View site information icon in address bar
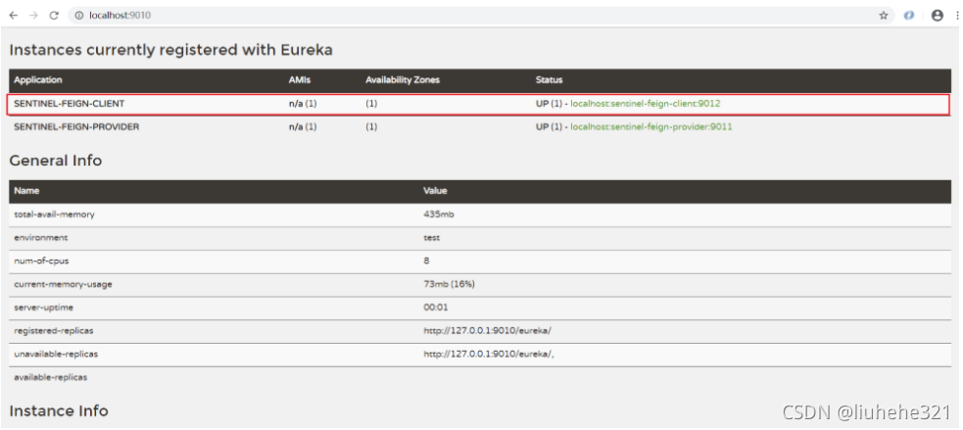 [x=79, y=16]
